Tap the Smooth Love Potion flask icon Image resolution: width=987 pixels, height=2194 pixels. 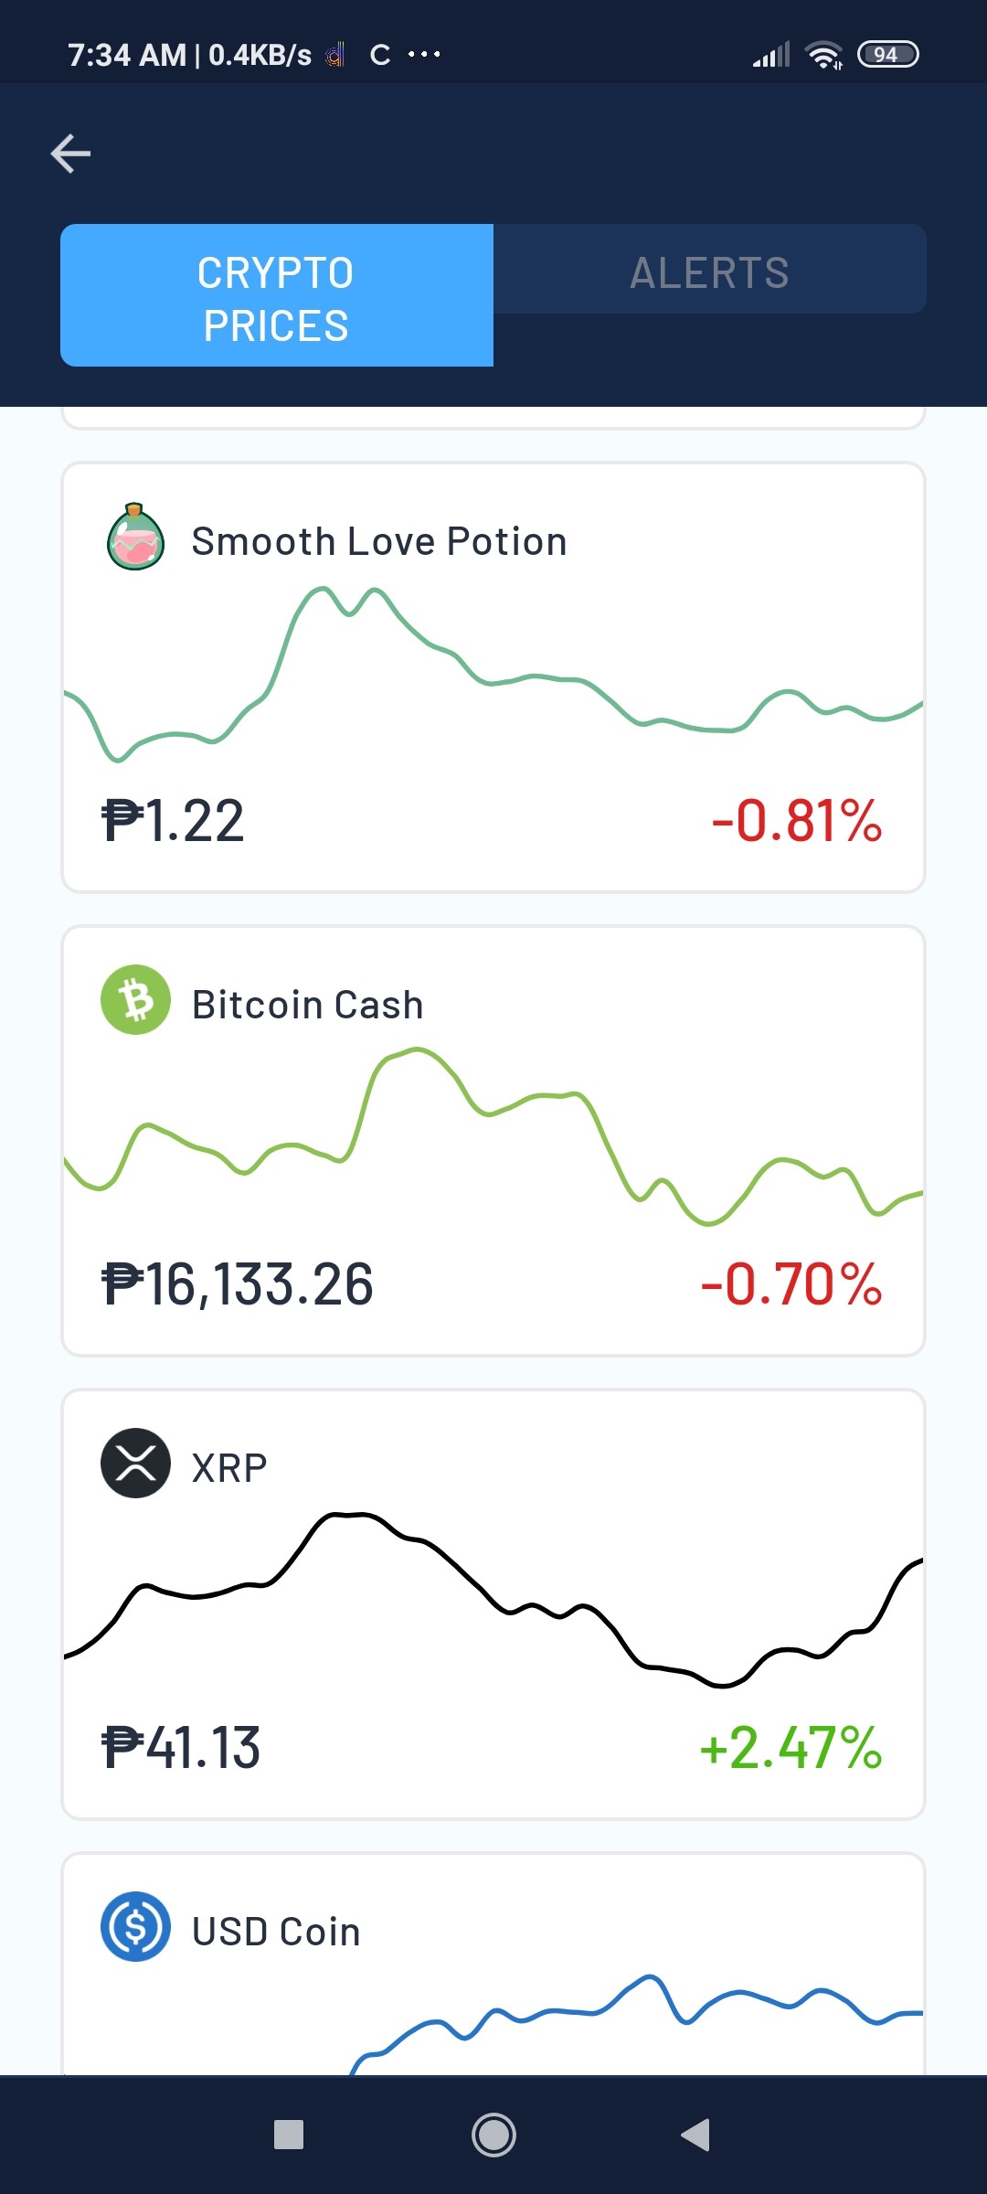tap(135, 537)
